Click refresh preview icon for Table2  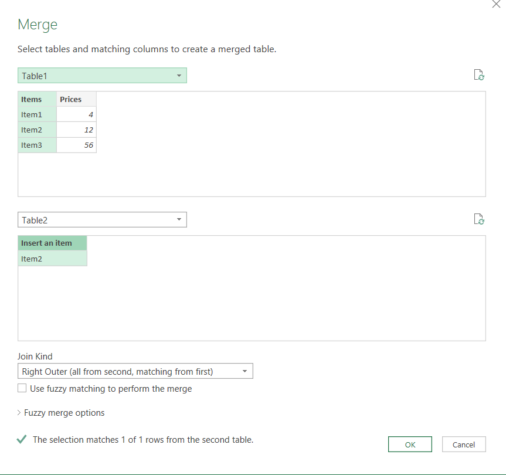478,219
